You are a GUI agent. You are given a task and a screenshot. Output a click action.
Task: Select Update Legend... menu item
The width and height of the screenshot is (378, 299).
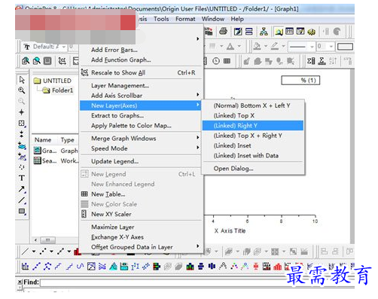click(141, 161)
